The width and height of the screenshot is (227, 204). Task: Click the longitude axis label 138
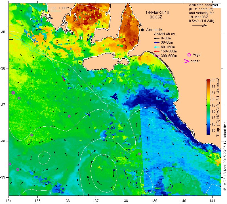click(125, 201)
